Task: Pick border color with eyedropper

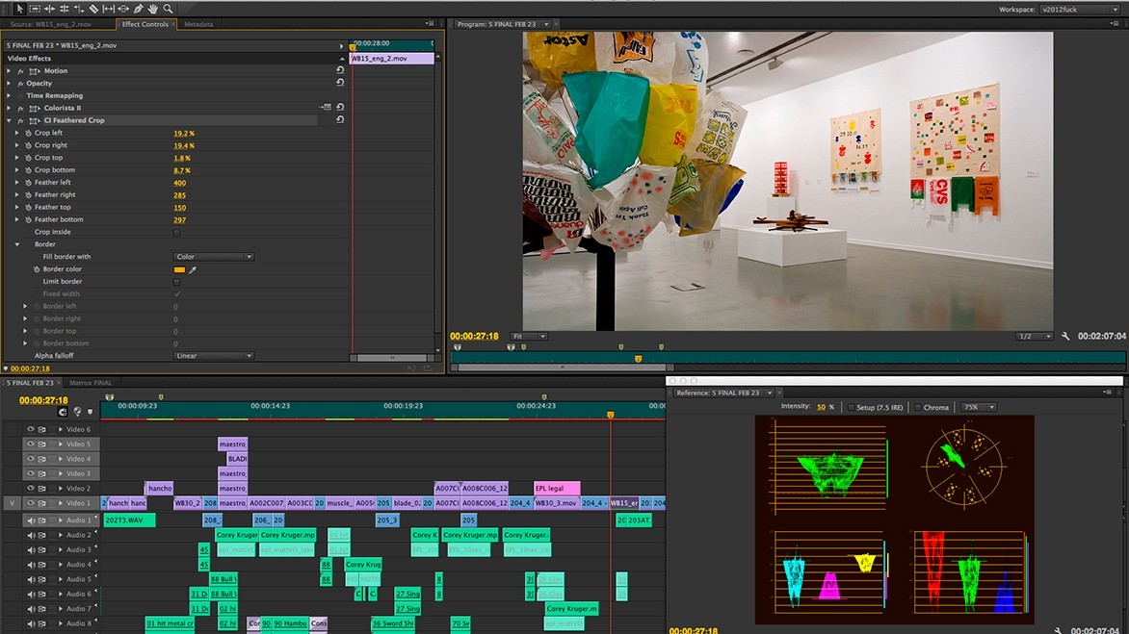Action: pyautogui.click(x=193, y=269)
